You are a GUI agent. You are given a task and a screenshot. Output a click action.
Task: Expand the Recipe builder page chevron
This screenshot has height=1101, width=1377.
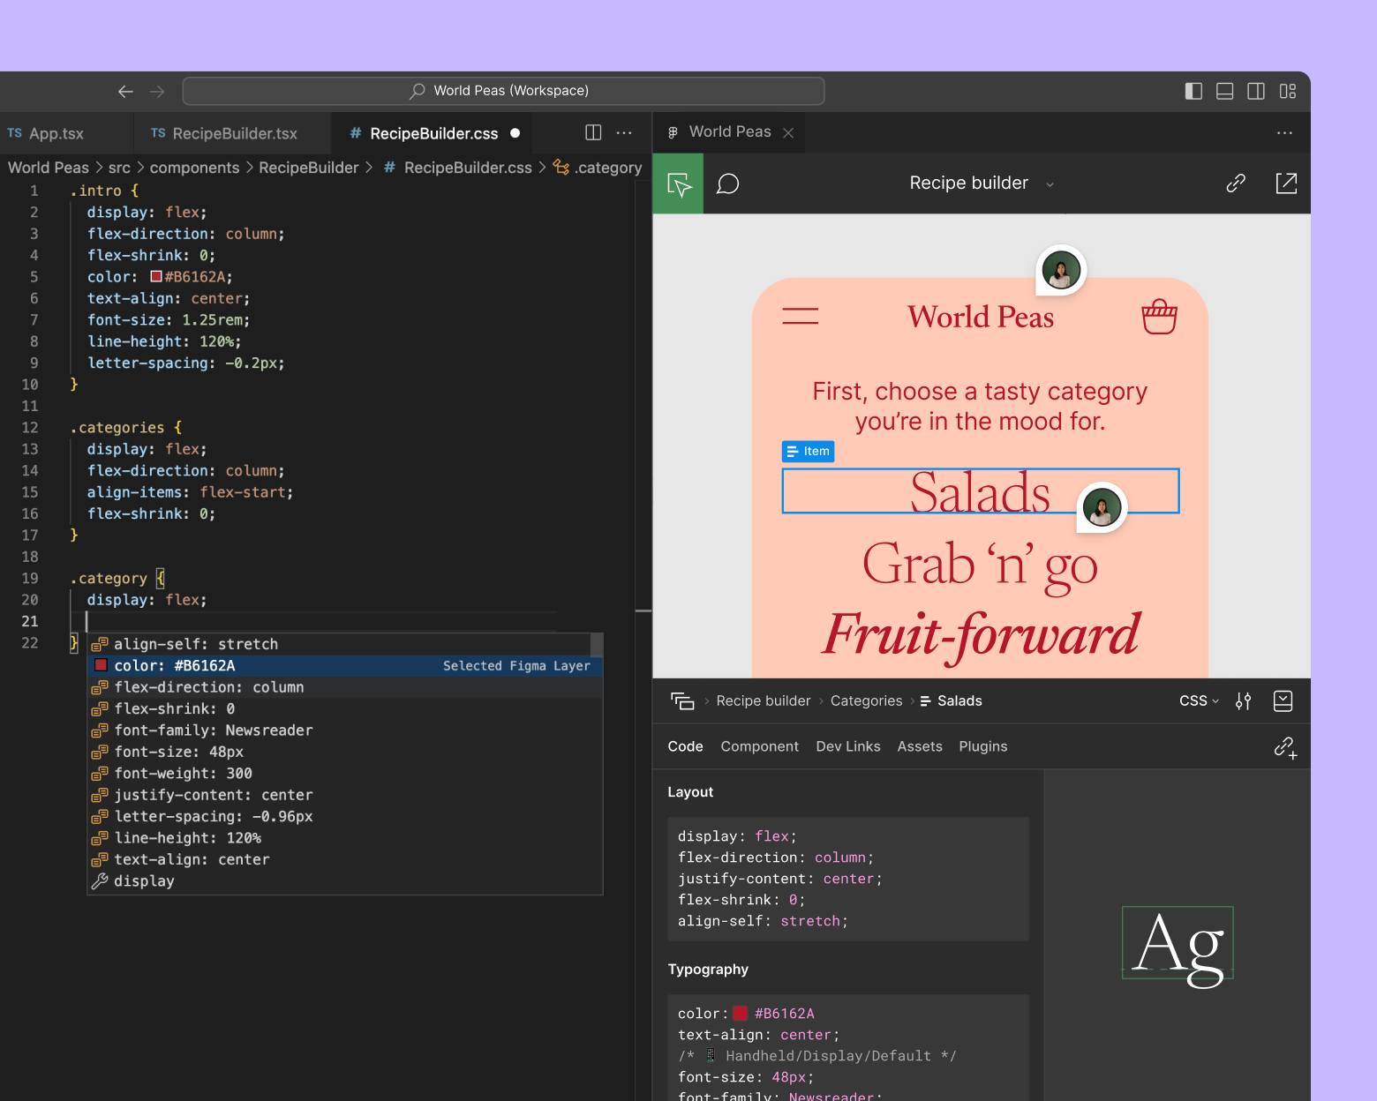click(1049, 184)
